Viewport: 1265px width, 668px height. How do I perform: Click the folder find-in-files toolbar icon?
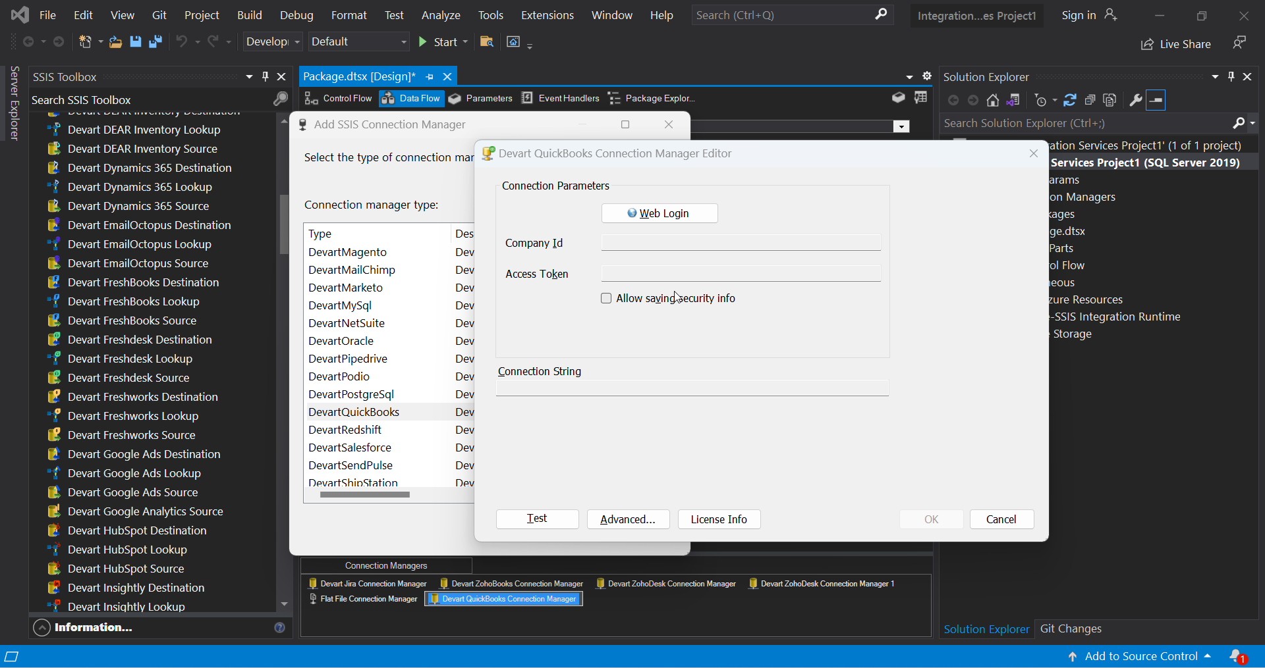(487, 42)
